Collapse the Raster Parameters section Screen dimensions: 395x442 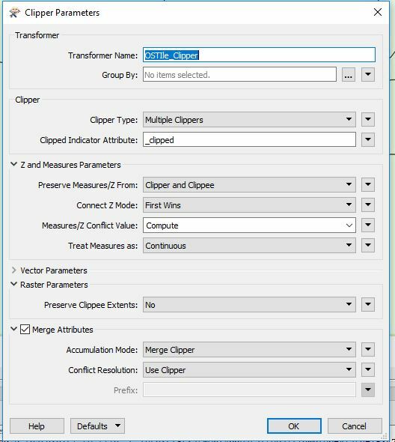click(13, 284)
